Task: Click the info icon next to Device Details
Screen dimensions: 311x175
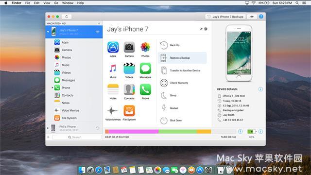Action: (x=260, y=89)
